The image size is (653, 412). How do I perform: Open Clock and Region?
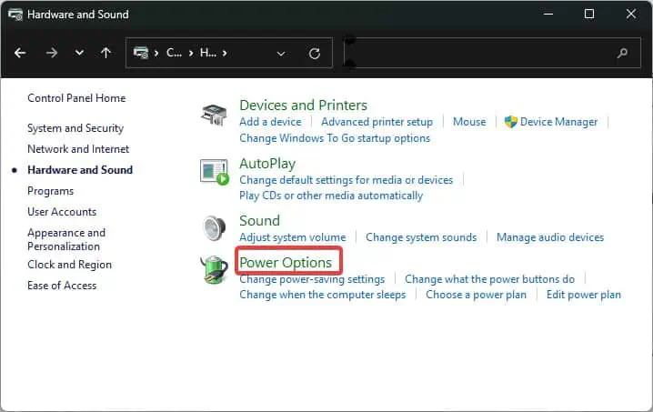point(69,265)
